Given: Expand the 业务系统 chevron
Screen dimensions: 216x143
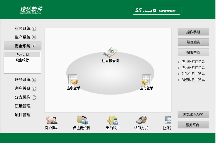Looking at the screenshot, I should pos(34,29).
